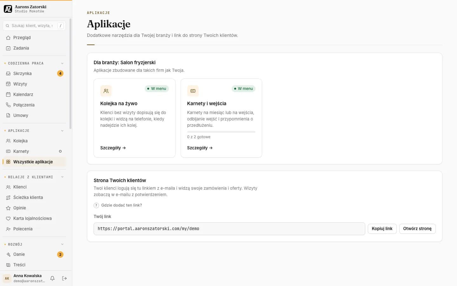Click the Zadania checklist icon
The height and width of the screenshot is (286, 457).
click(8, 48)
